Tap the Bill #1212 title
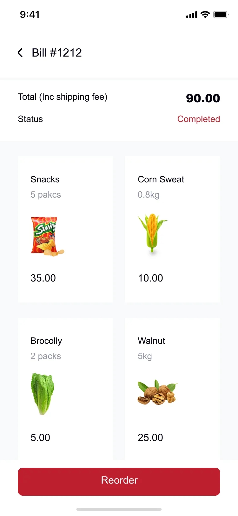 [57, 53]
